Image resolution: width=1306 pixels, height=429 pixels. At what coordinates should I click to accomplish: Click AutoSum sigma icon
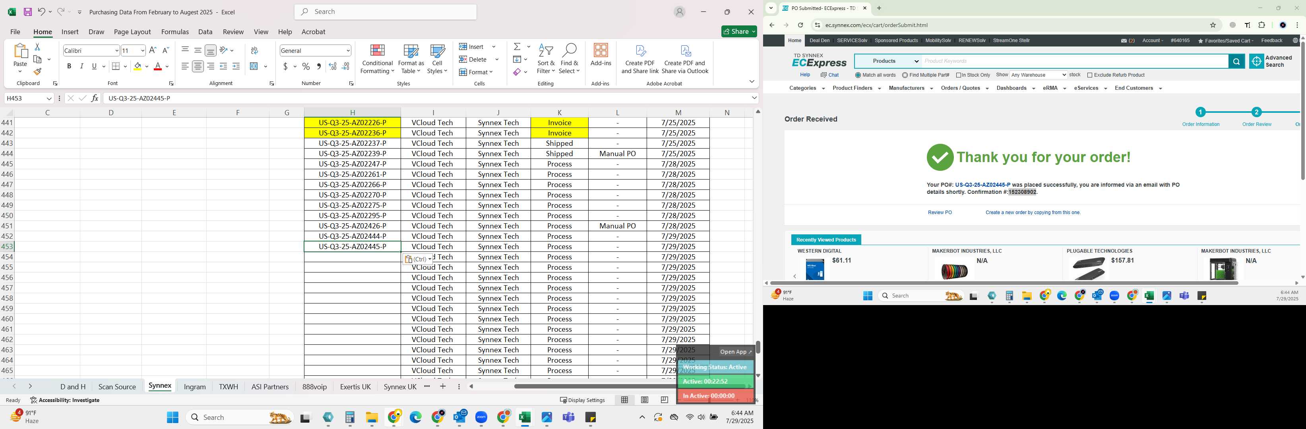coord(517,46)
